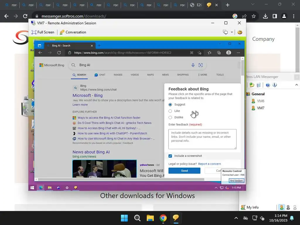Image resolution: width=300 pixels, height=225 pixels.
Task: Set messenger status to busy gray icon
Action: (x=288, y=207)
